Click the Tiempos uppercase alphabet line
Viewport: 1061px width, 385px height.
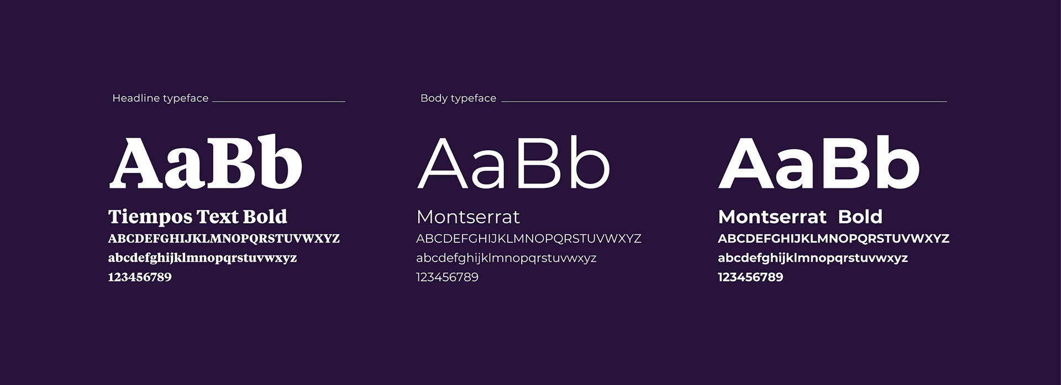pos(224,239)
